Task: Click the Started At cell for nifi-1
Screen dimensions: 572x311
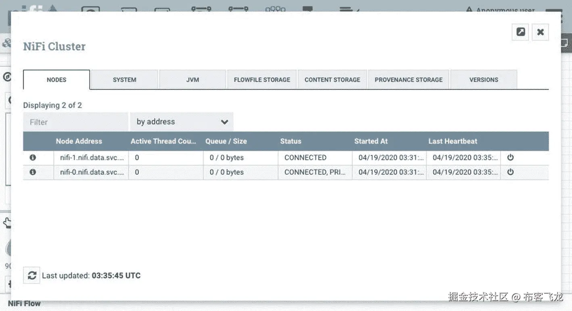Action: click(389, 158)
